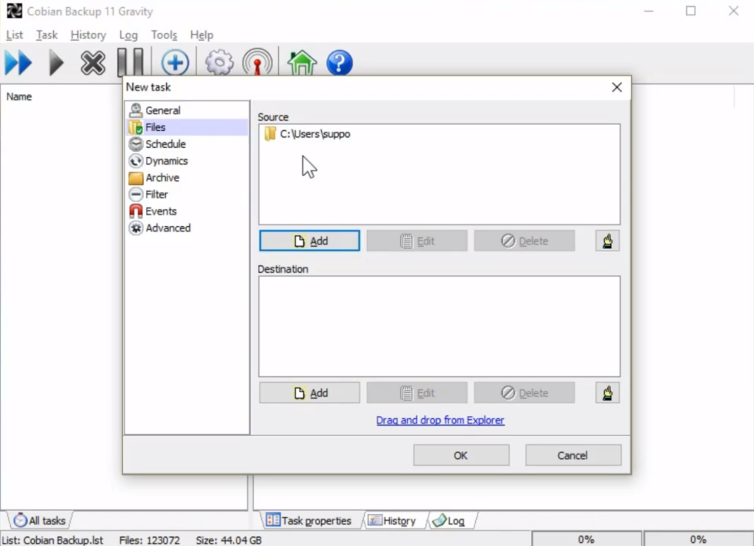Viewport: 754px width, 546px height.
Task: Maximize the Cobian Backup window
Action: point(691,11)
